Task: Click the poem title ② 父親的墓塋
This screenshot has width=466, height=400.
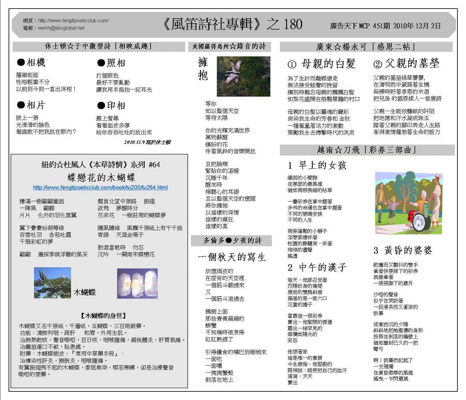Action: pos(406,63)
